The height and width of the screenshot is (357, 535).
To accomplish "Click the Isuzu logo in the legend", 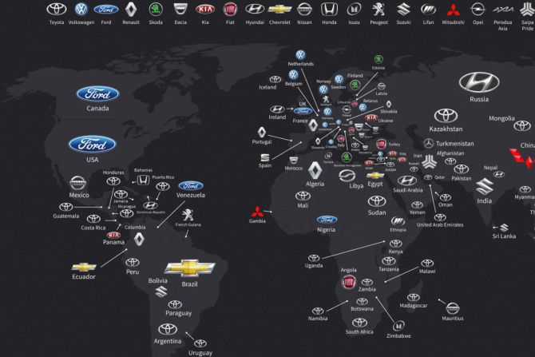I will coord(355,10).
